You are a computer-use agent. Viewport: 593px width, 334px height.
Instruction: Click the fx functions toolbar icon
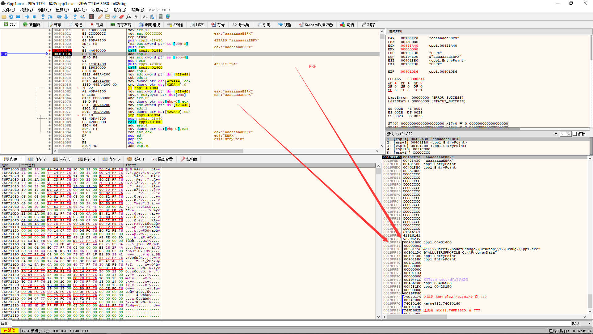128,17
